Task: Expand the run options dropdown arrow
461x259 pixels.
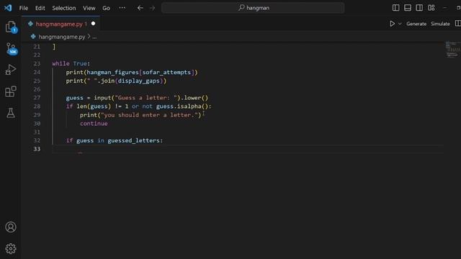Action: click(400, 24)
